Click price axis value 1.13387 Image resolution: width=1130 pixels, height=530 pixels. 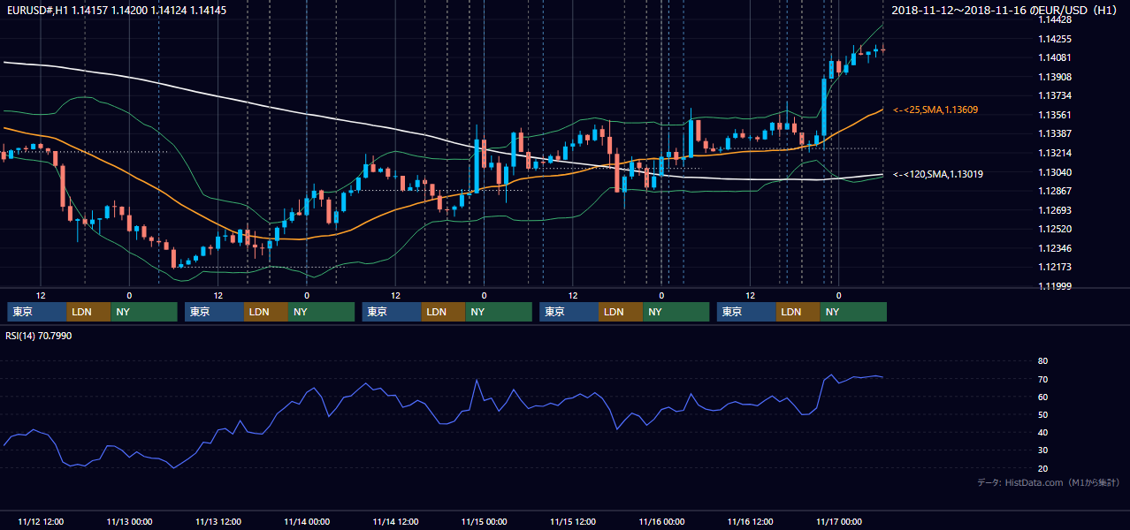point(1054,133)
